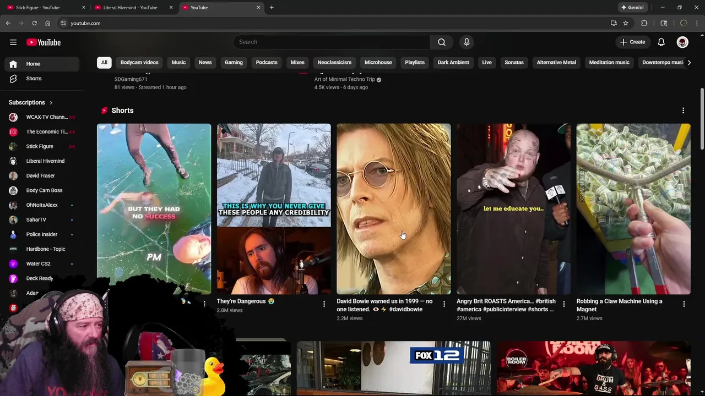This screenshot has width=705, height=396.
Task: Select the Microhouse filter chip
Action: (x=378, y=62)
